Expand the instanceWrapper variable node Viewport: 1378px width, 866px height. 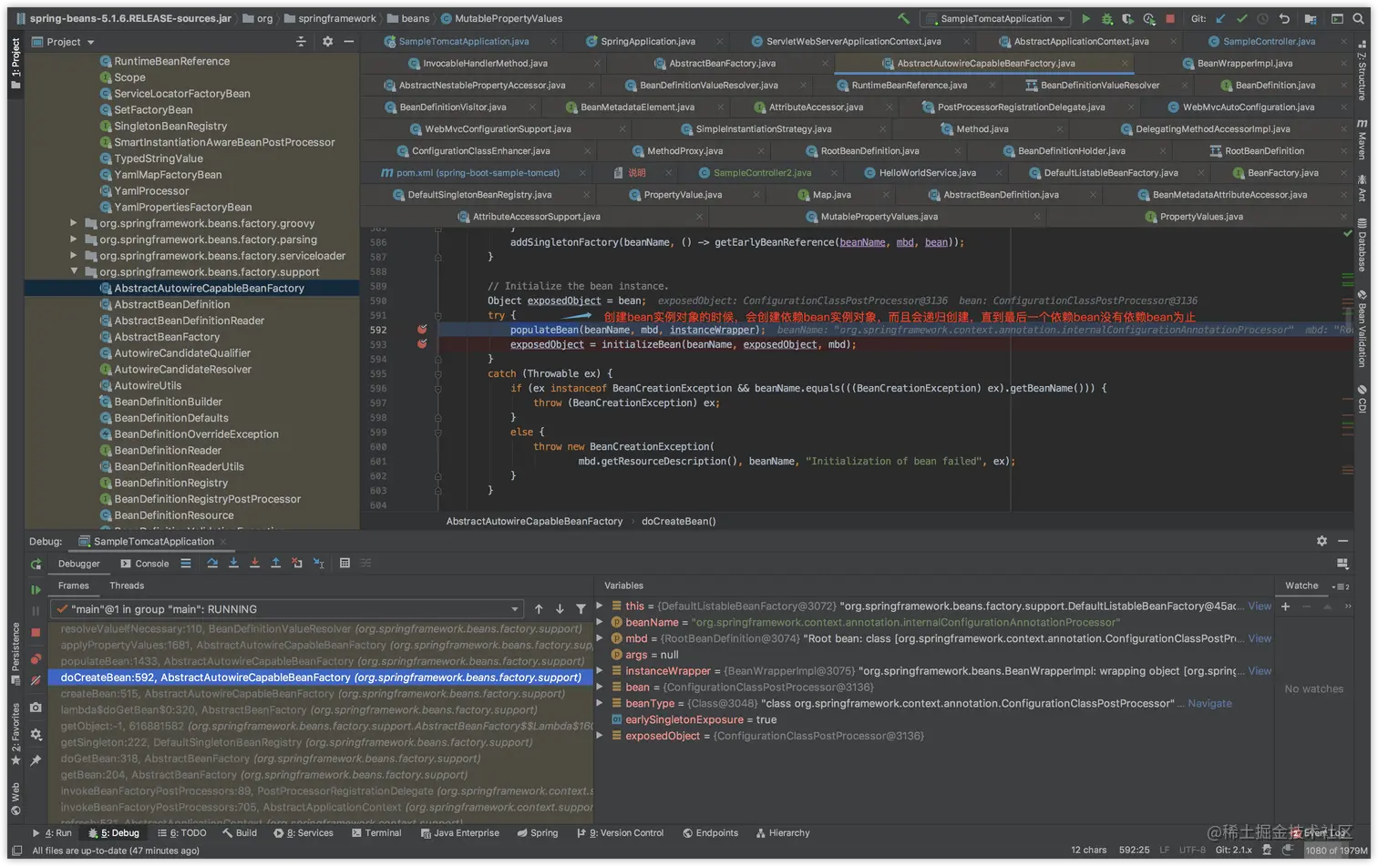pos(600,671)
